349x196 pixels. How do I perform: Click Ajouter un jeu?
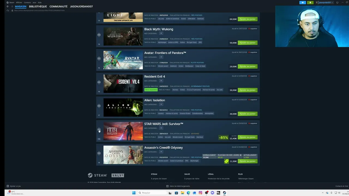tap(14, 186)
